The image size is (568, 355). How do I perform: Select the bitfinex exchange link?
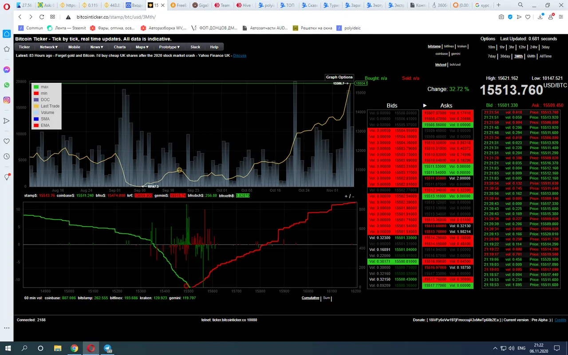pos(449,46)
